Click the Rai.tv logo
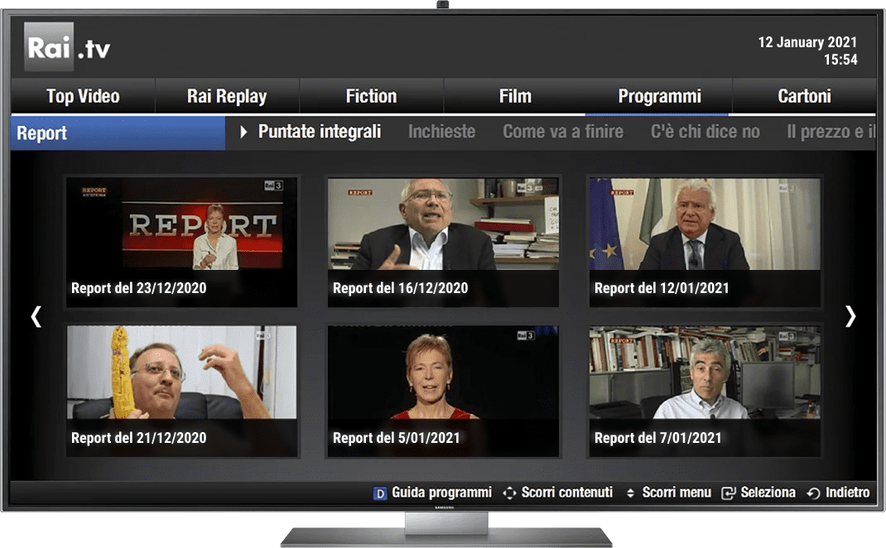 68,47
